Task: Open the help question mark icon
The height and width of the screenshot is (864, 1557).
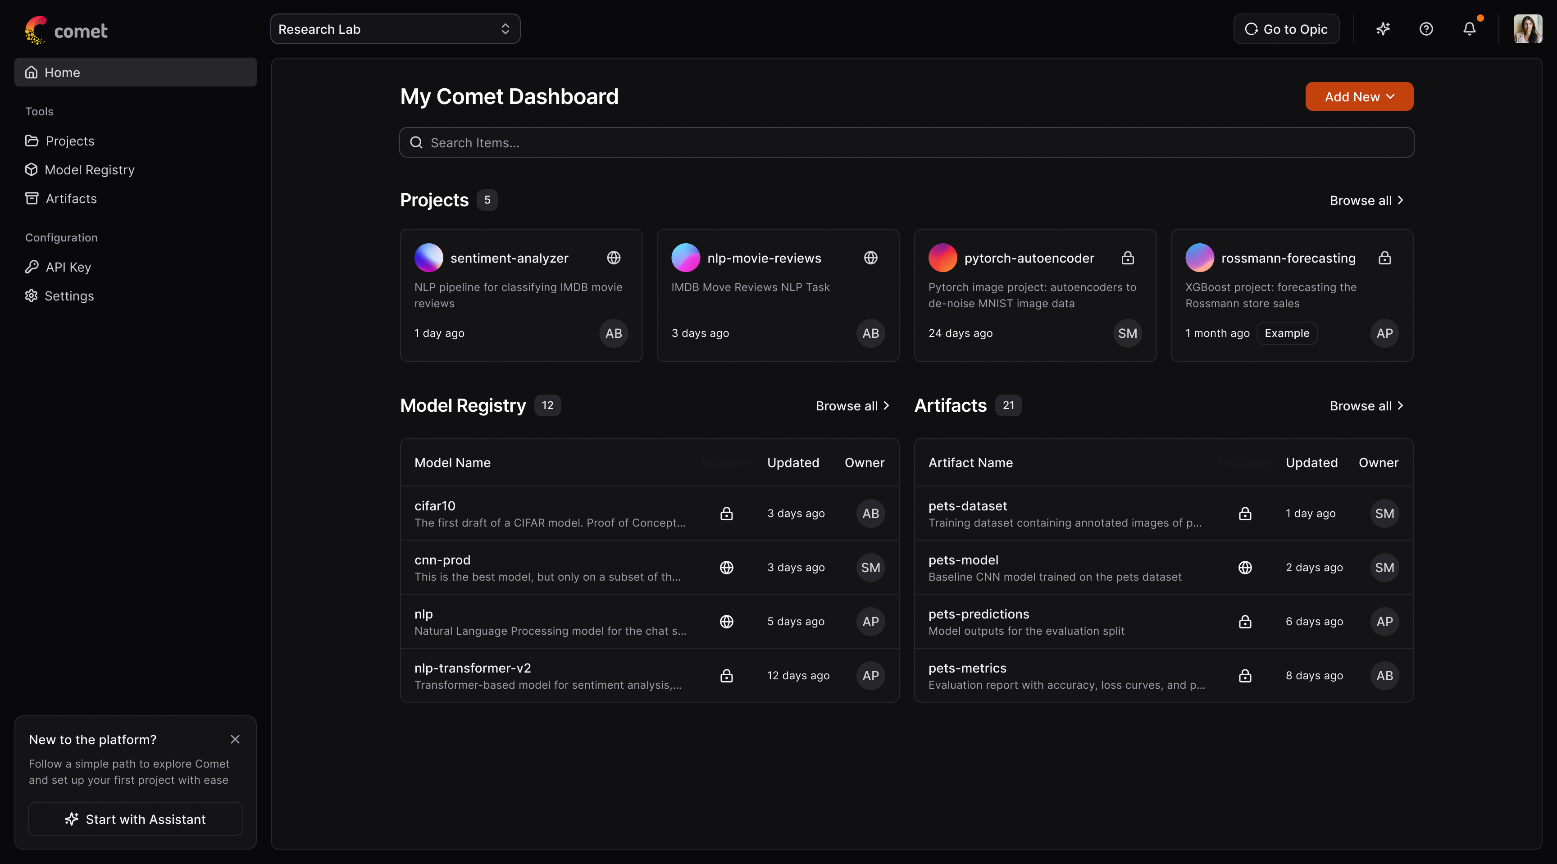Action: pos(1426,29)
